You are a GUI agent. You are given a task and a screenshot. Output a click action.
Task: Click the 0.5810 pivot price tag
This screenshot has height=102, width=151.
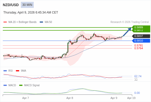[141, 41]
